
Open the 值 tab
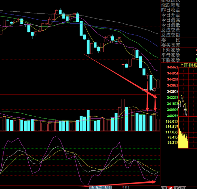click(x=182, y=188)
